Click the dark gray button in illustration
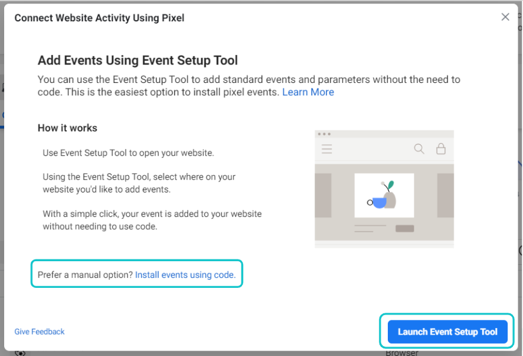 pos(405,229)
